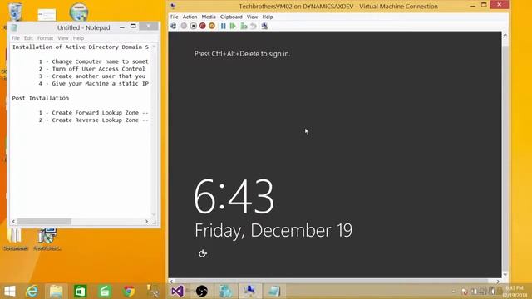Click 'Press Ctrl+Alt+Delete to sign in.' text

(x=242, y=54)
